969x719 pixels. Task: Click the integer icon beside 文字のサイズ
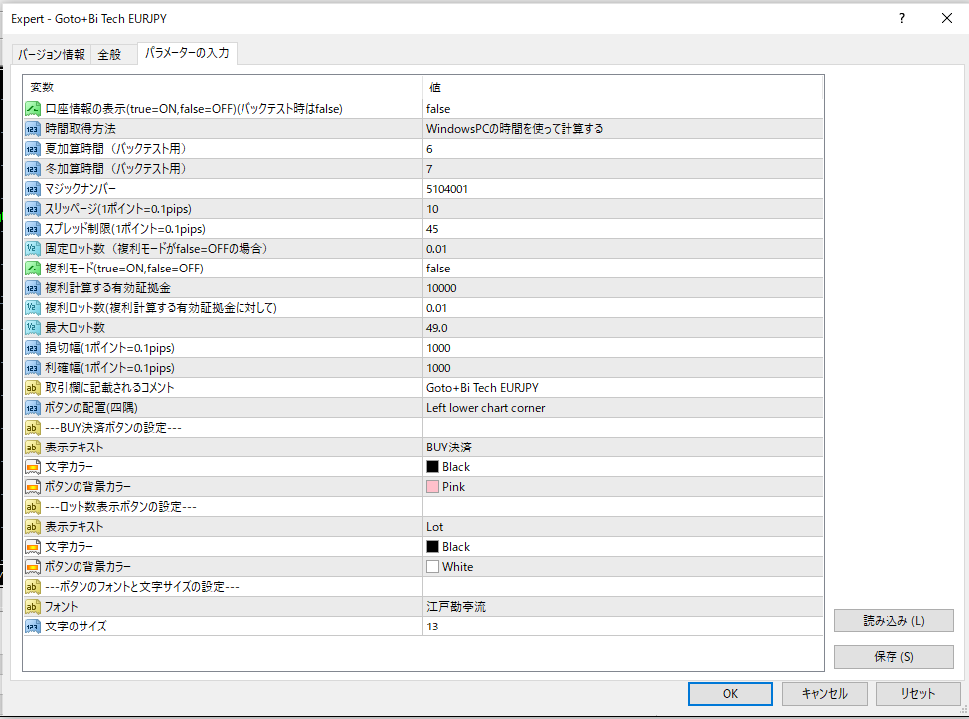pos(33,627)
